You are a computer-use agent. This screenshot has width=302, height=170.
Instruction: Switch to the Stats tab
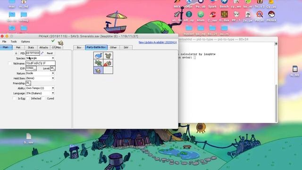[31, 47]
